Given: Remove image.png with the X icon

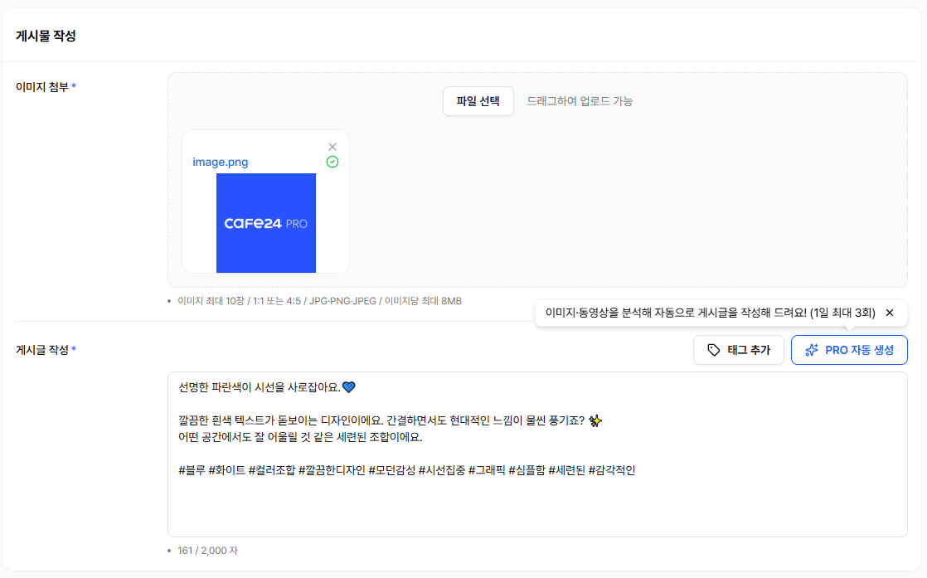Looking at the screenshot, I should [332, 147].
